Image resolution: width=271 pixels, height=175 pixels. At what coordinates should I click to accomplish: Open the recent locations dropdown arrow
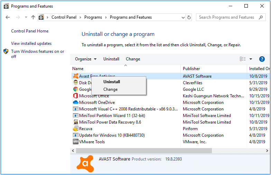point(26,17)
